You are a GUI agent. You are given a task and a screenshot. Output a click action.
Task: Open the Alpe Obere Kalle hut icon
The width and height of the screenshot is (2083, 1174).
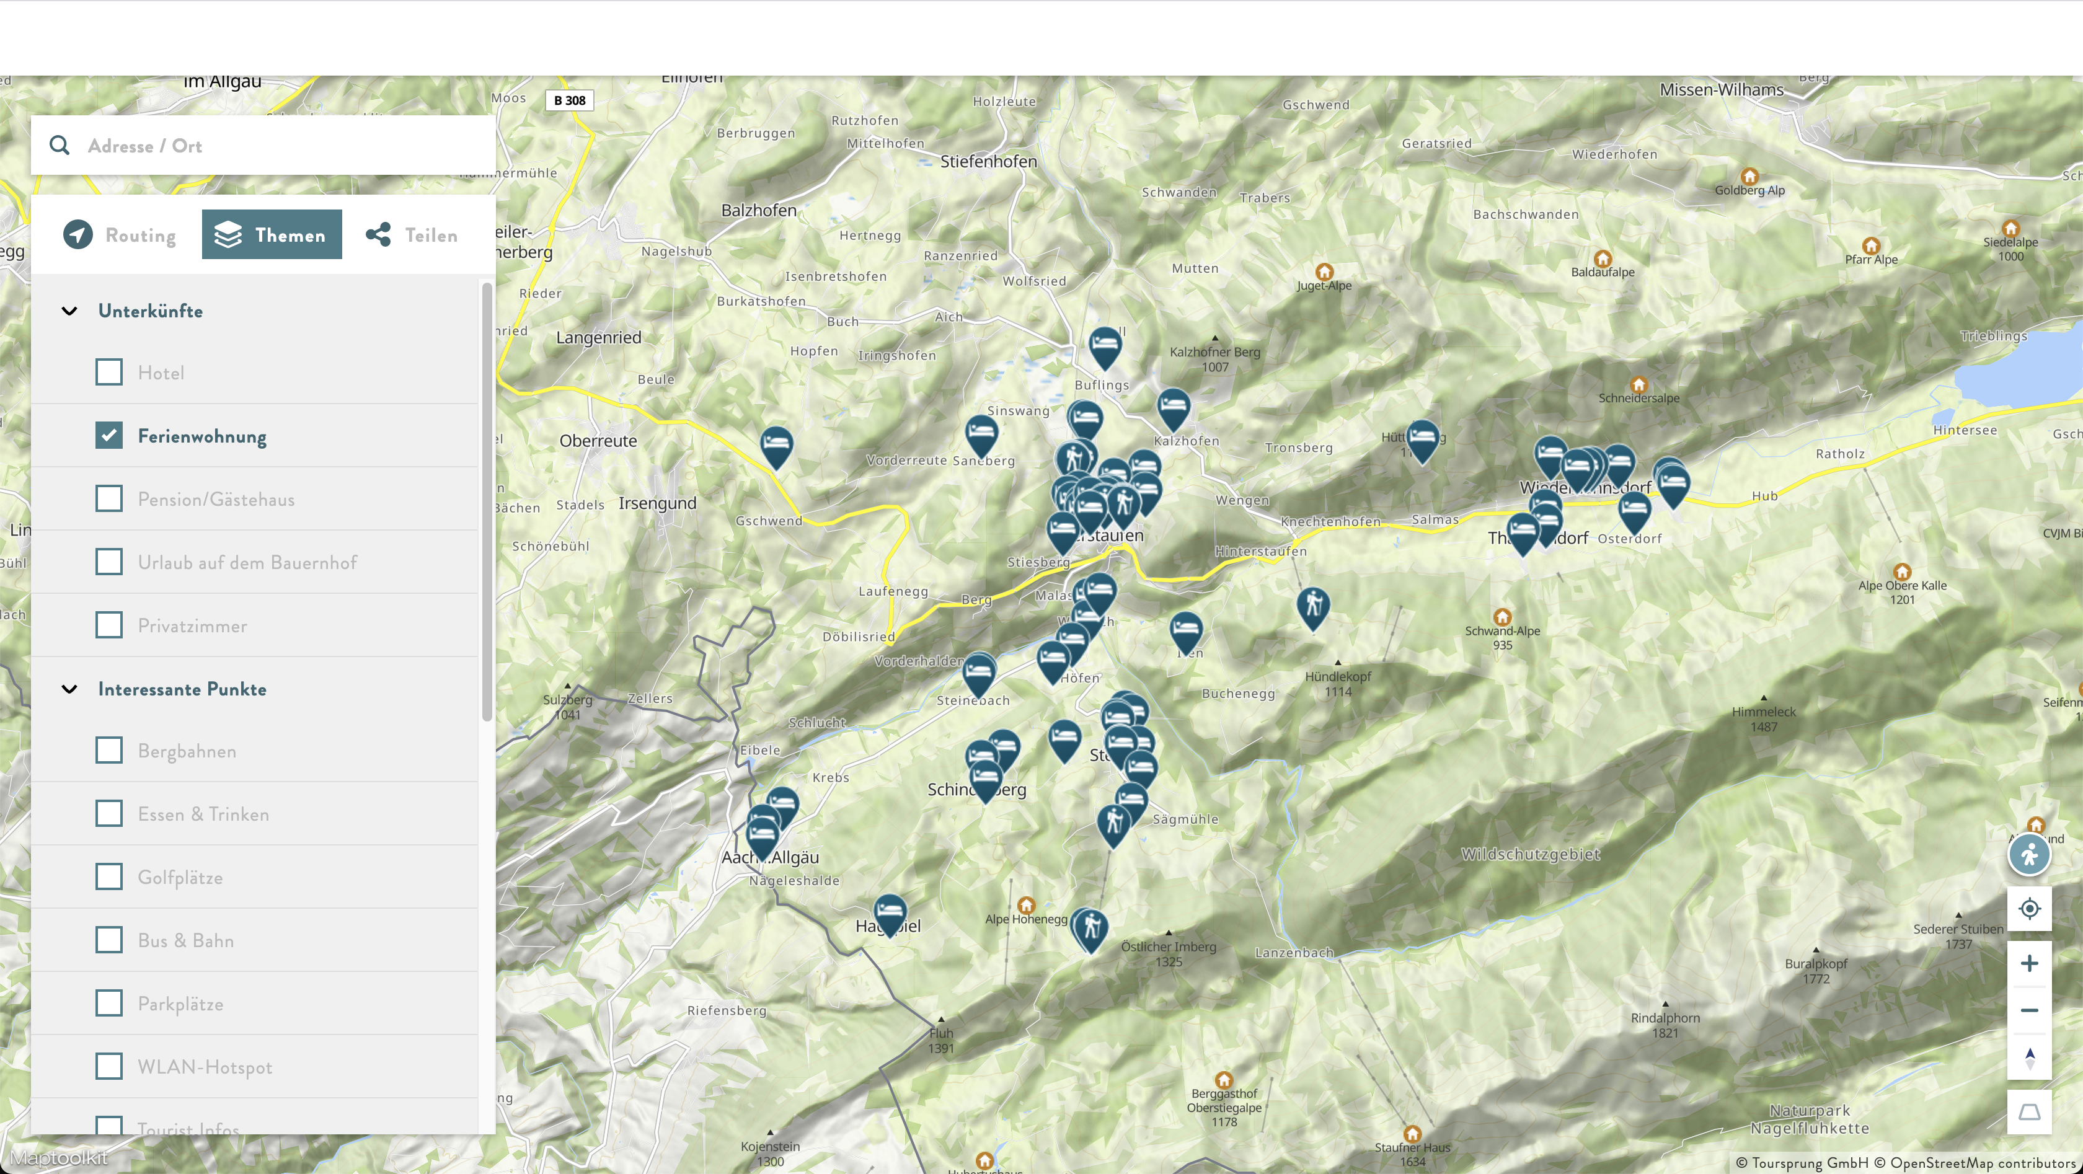tap(1902, 572)
